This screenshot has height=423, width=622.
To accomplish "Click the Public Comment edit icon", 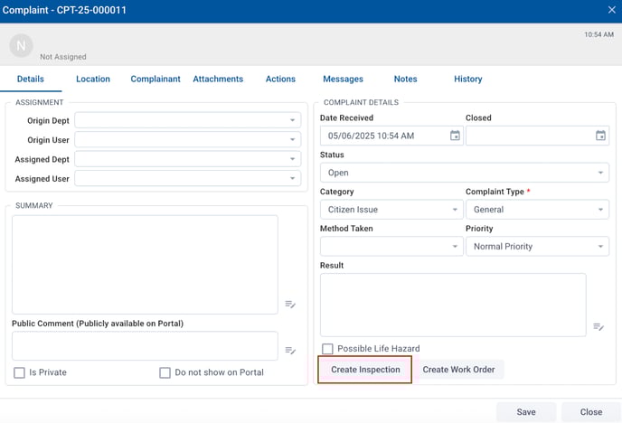I will click(x=290, y=351).
